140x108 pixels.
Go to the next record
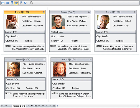(x=28, y=106)
